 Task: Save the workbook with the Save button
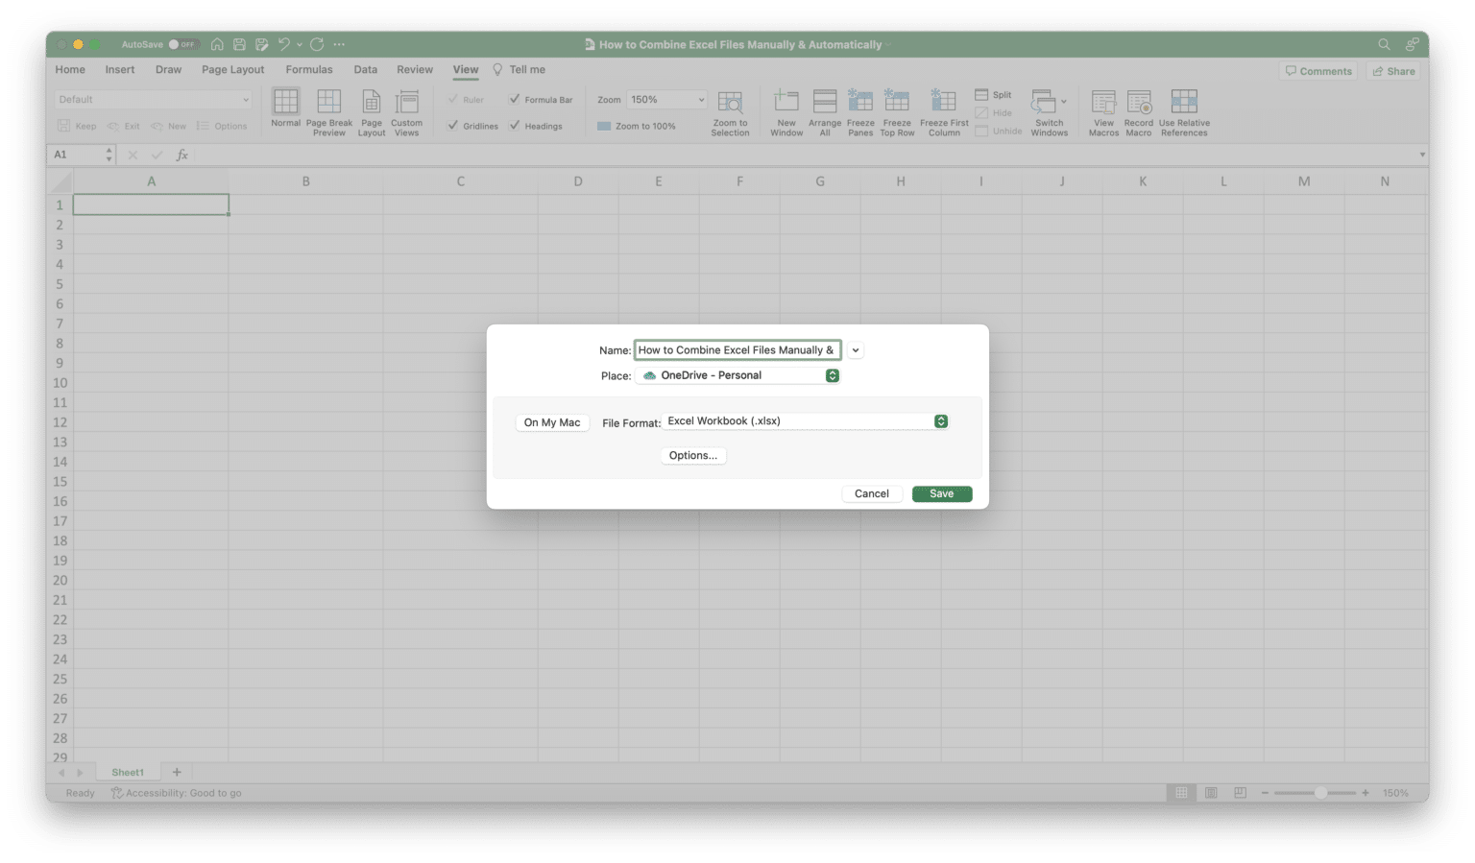[941, 493]
